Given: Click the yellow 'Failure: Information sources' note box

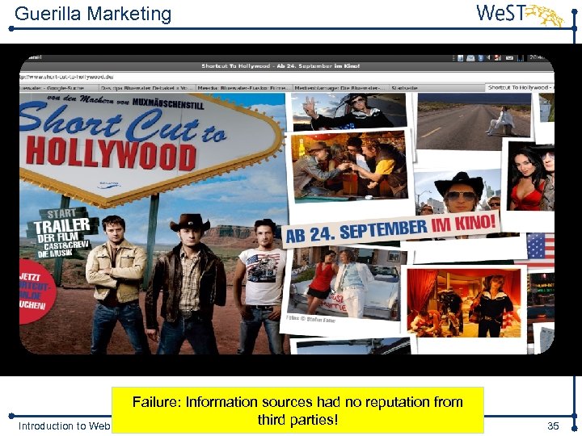Looking at the screenshot, I should click(297, 410).
